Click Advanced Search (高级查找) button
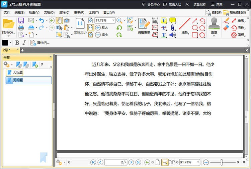This screenshot has height=169, width=251. coord(236,12)
